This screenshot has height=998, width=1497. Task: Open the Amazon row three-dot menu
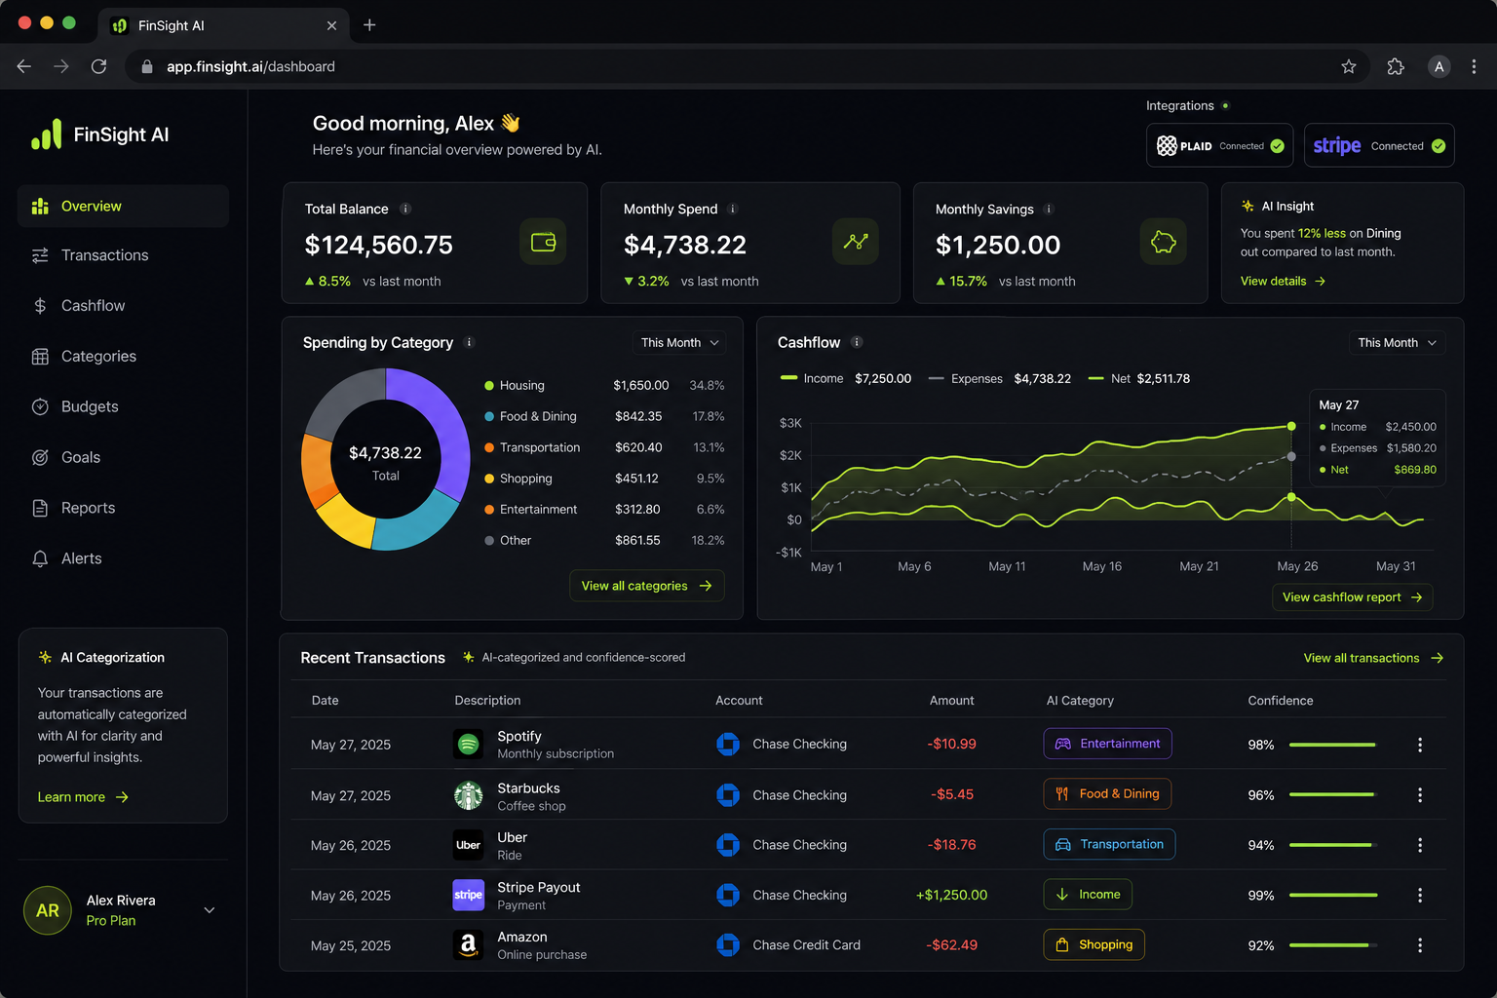coord(1420,945)
